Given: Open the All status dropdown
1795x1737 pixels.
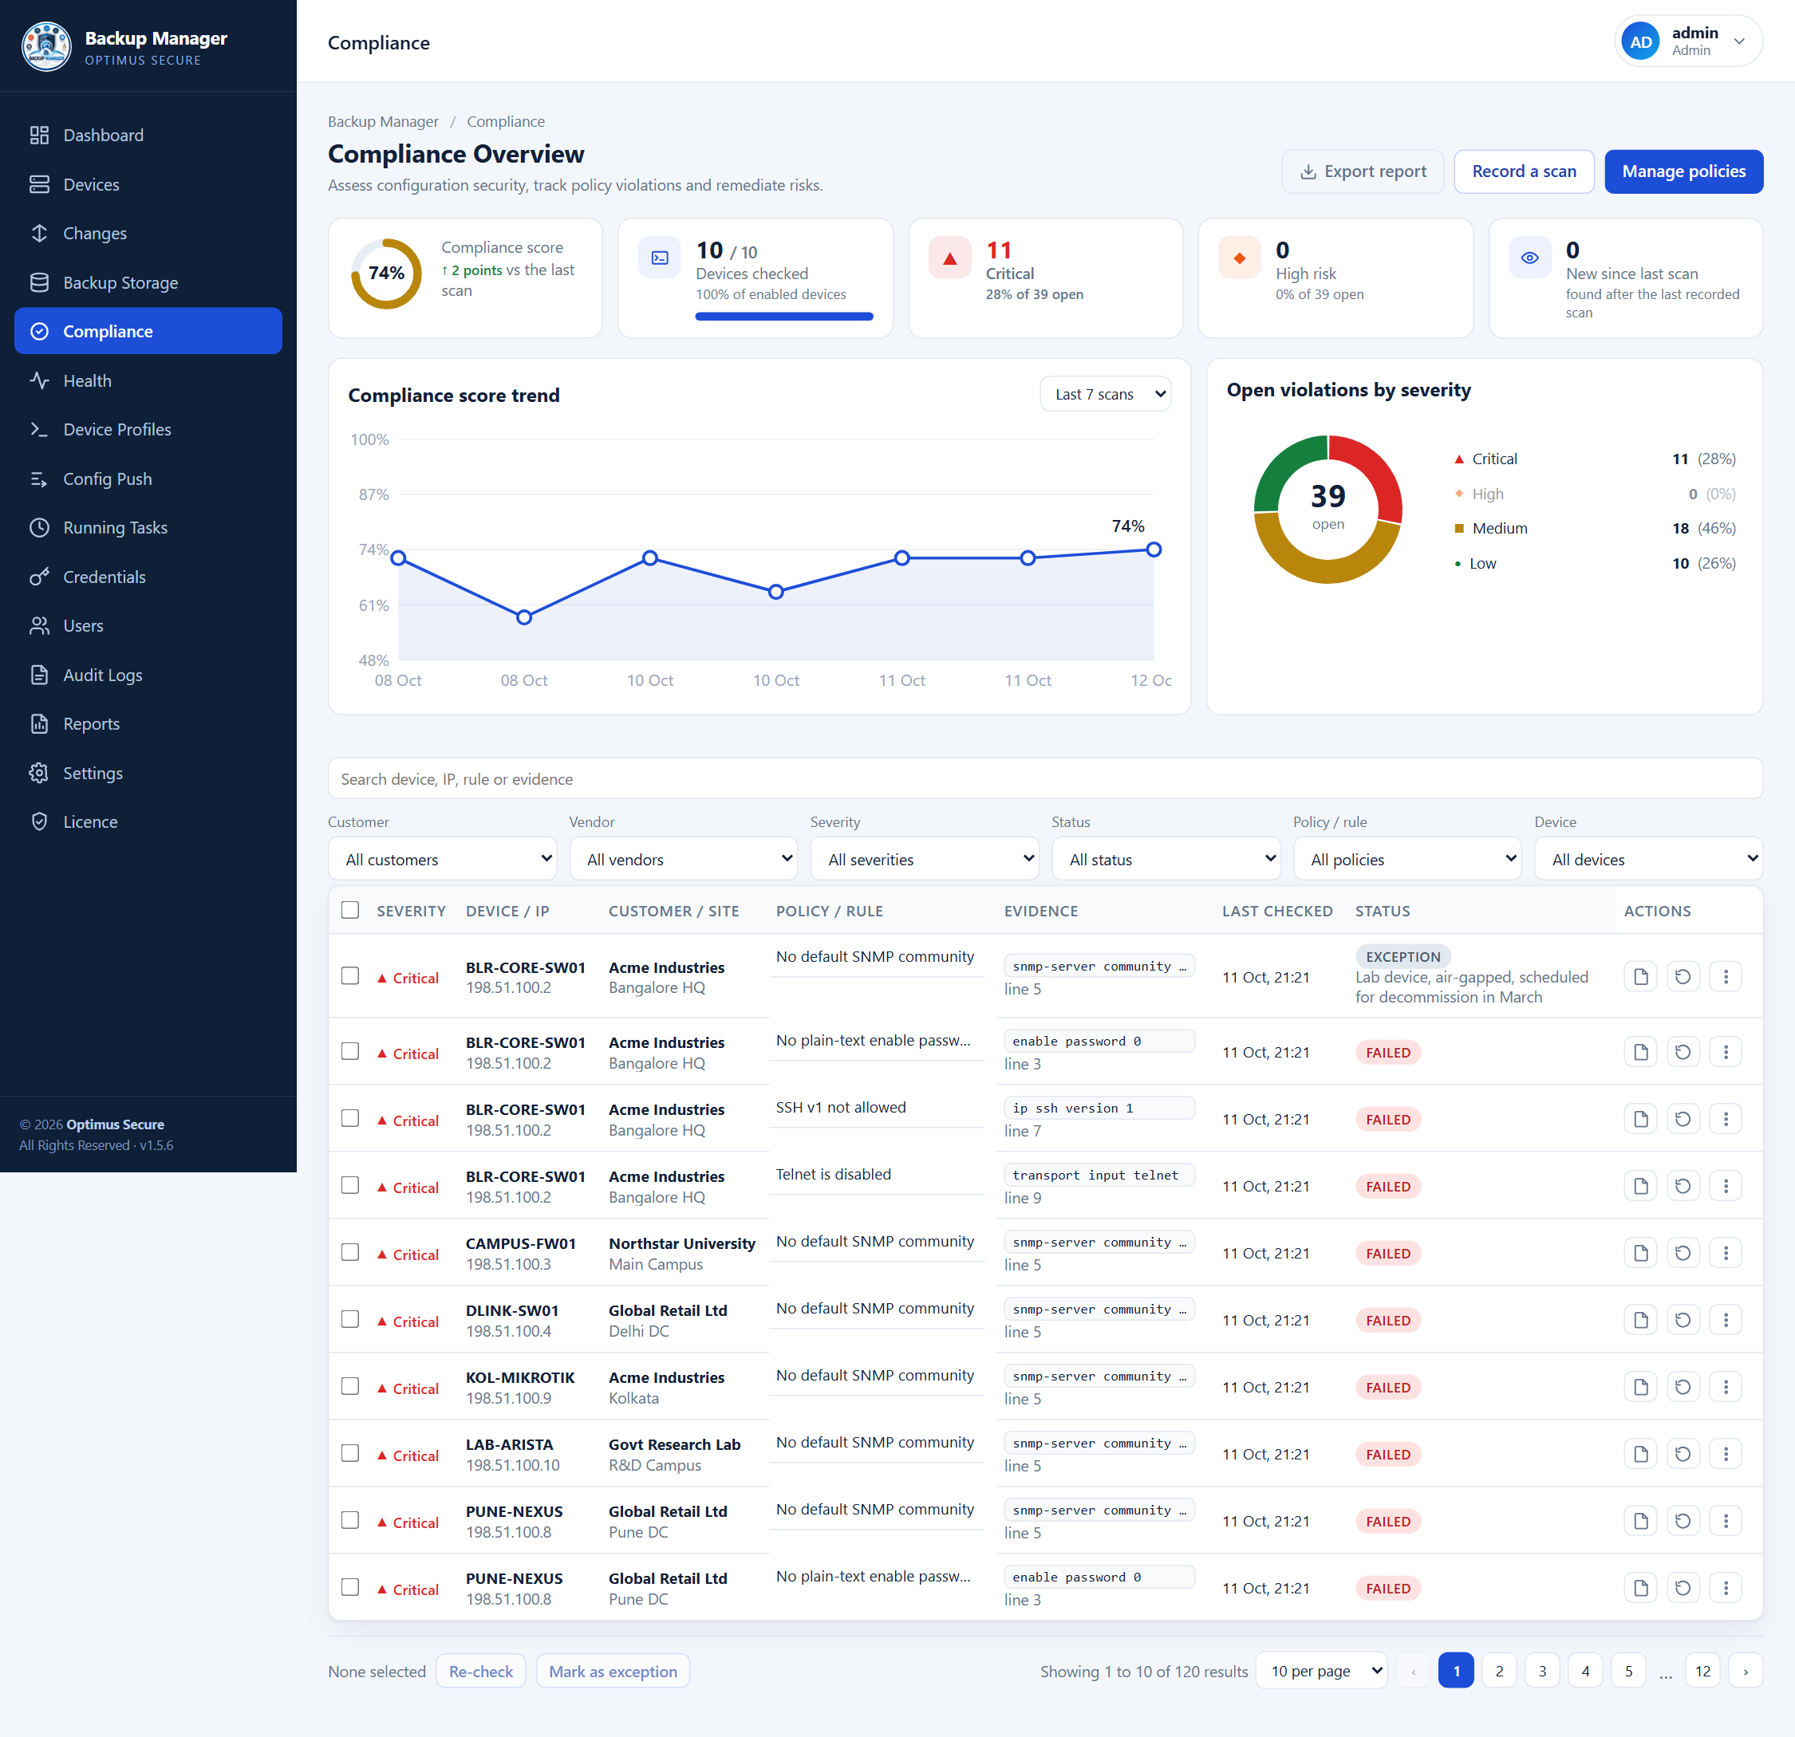Looking at the screenshot, I should pos(1166,859).
